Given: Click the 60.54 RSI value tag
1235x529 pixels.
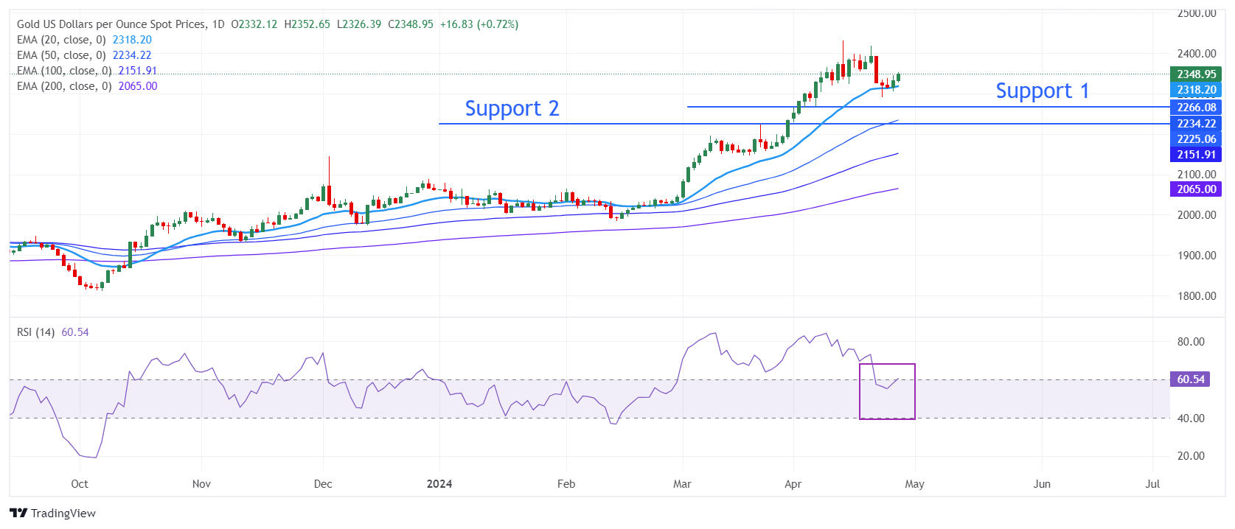Looking at the screenshot, I should click(1190, 379).
